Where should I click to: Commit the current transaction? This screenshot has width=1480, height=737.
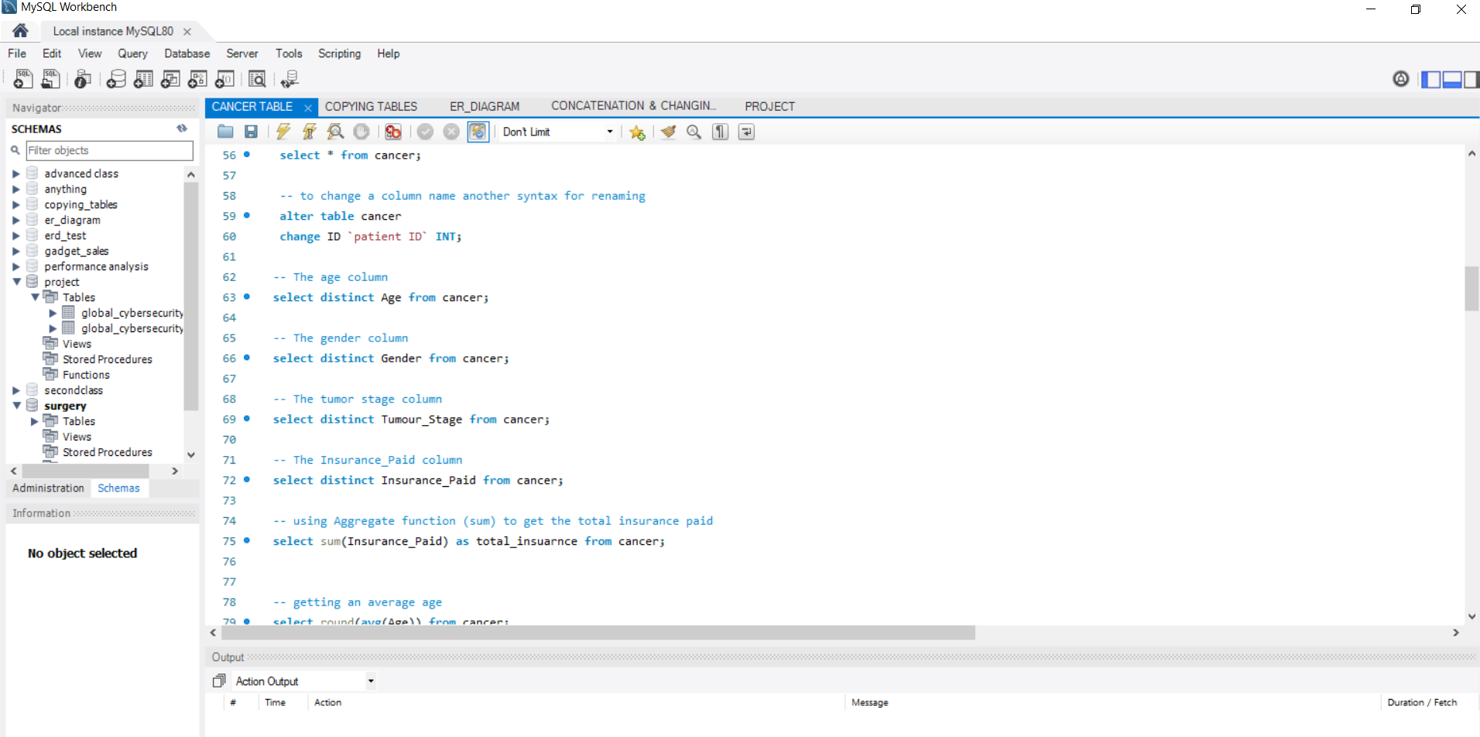click(425, 132)
